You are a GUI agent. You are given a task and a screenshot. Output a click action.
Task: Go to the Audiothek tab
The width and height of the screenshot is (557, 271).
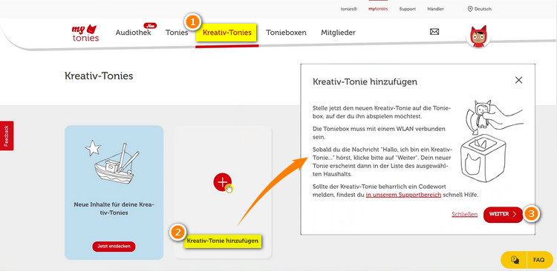[x=133, y=33]
